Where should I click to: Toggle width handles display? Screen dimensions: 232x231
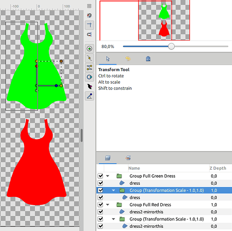click(x=89, y=86)
